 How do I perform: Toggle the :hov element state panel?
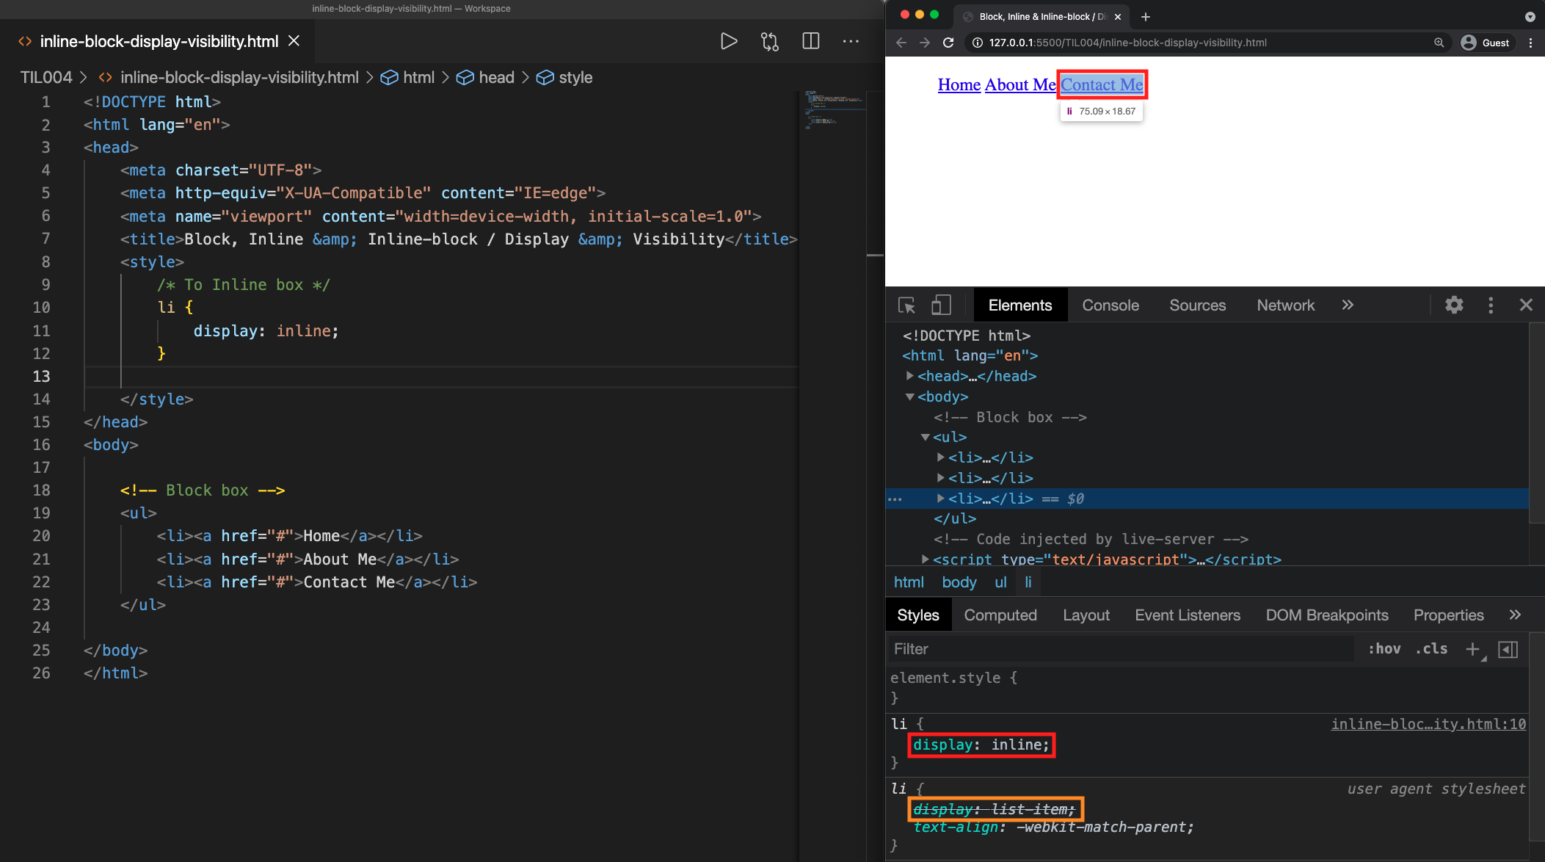pyautogui.click(x=1384, y=649)
